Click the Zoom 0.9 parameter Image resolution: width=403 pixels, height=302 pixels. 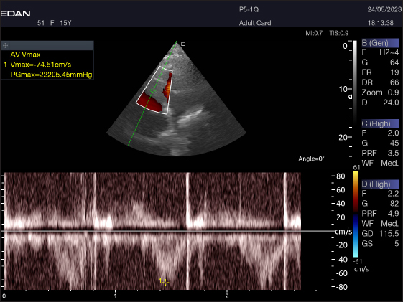[380, 93]
